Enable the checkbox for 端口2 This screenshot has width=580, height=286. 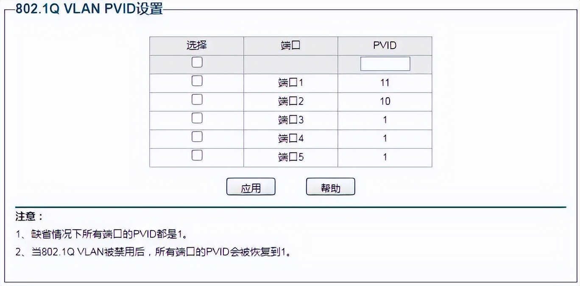(196, 99)
